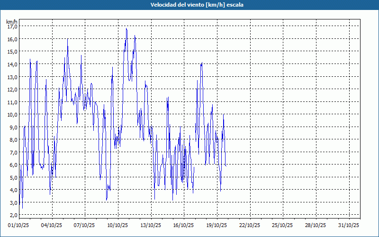Click the km/h unit label above the Y axis
Image resolution: width=379 pixels, height=237 pixels.
pos(11,22)
